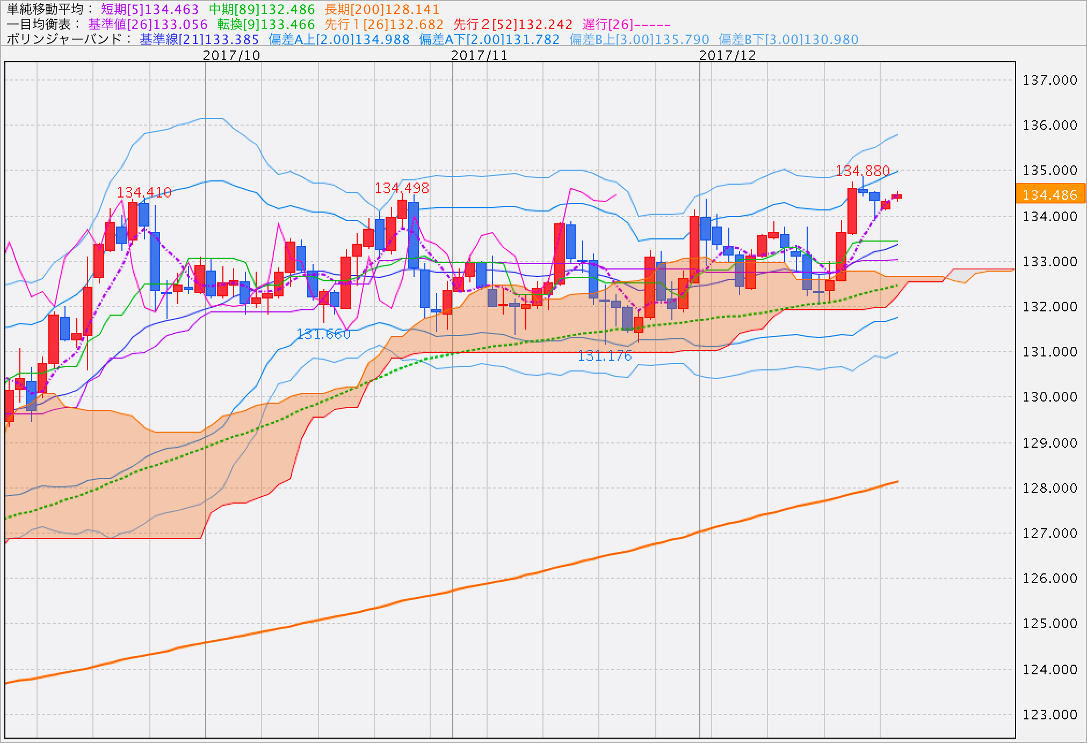The image size is (1087, 743).
Task: Click the low price annotation 131.660
Action: tap(324, 334)
